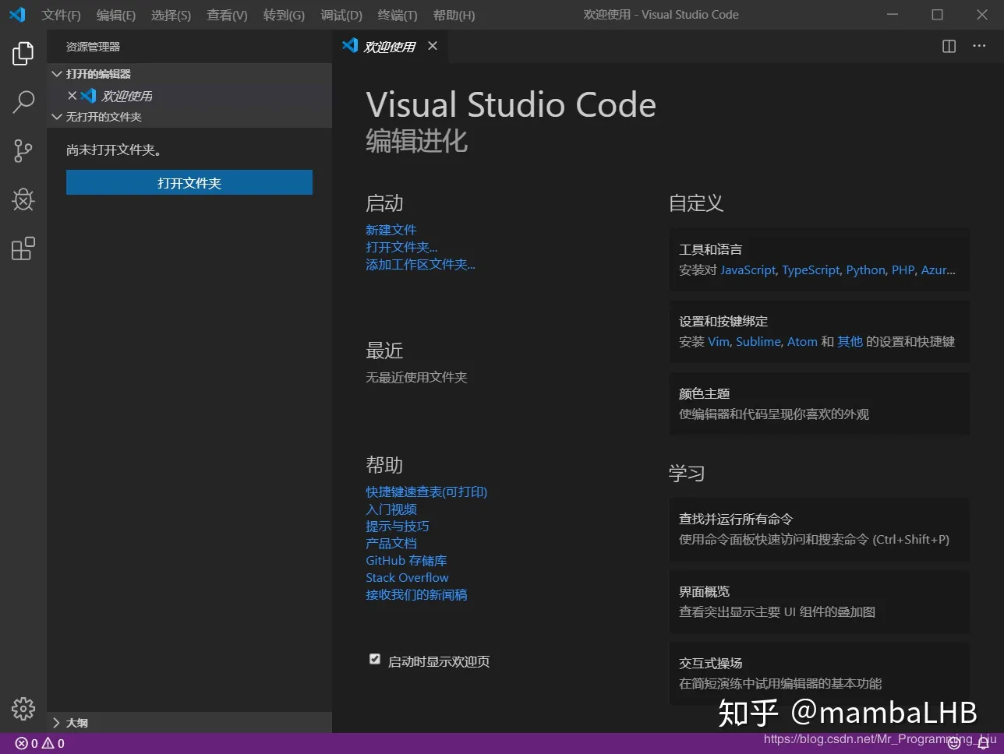The image size is (1004, 754).
Task: Open the notifications bell icon
Action: [983, 743]
